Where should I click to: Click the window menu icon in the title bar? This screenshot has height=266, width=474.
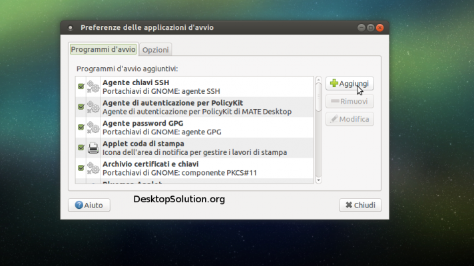click(71, 28)
